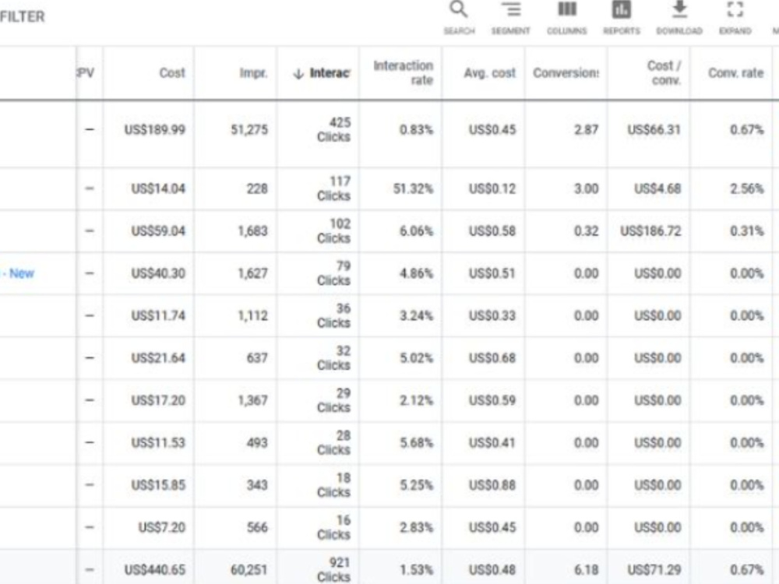
Task: Select total impressions 60,251
Action: [x=249, y=570]
